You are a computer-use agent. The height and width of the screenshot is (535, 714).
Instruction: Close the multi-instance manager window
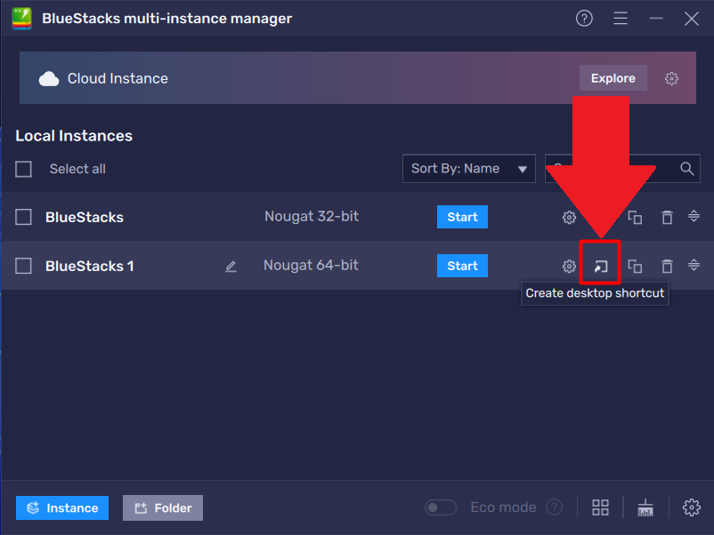pyautogui.click(x=691, y=19)
